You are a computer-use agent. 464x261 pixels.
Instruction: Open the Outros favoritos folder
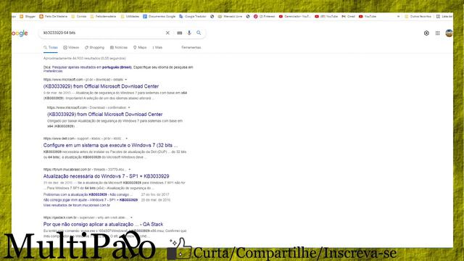click(x=418, y=17)
